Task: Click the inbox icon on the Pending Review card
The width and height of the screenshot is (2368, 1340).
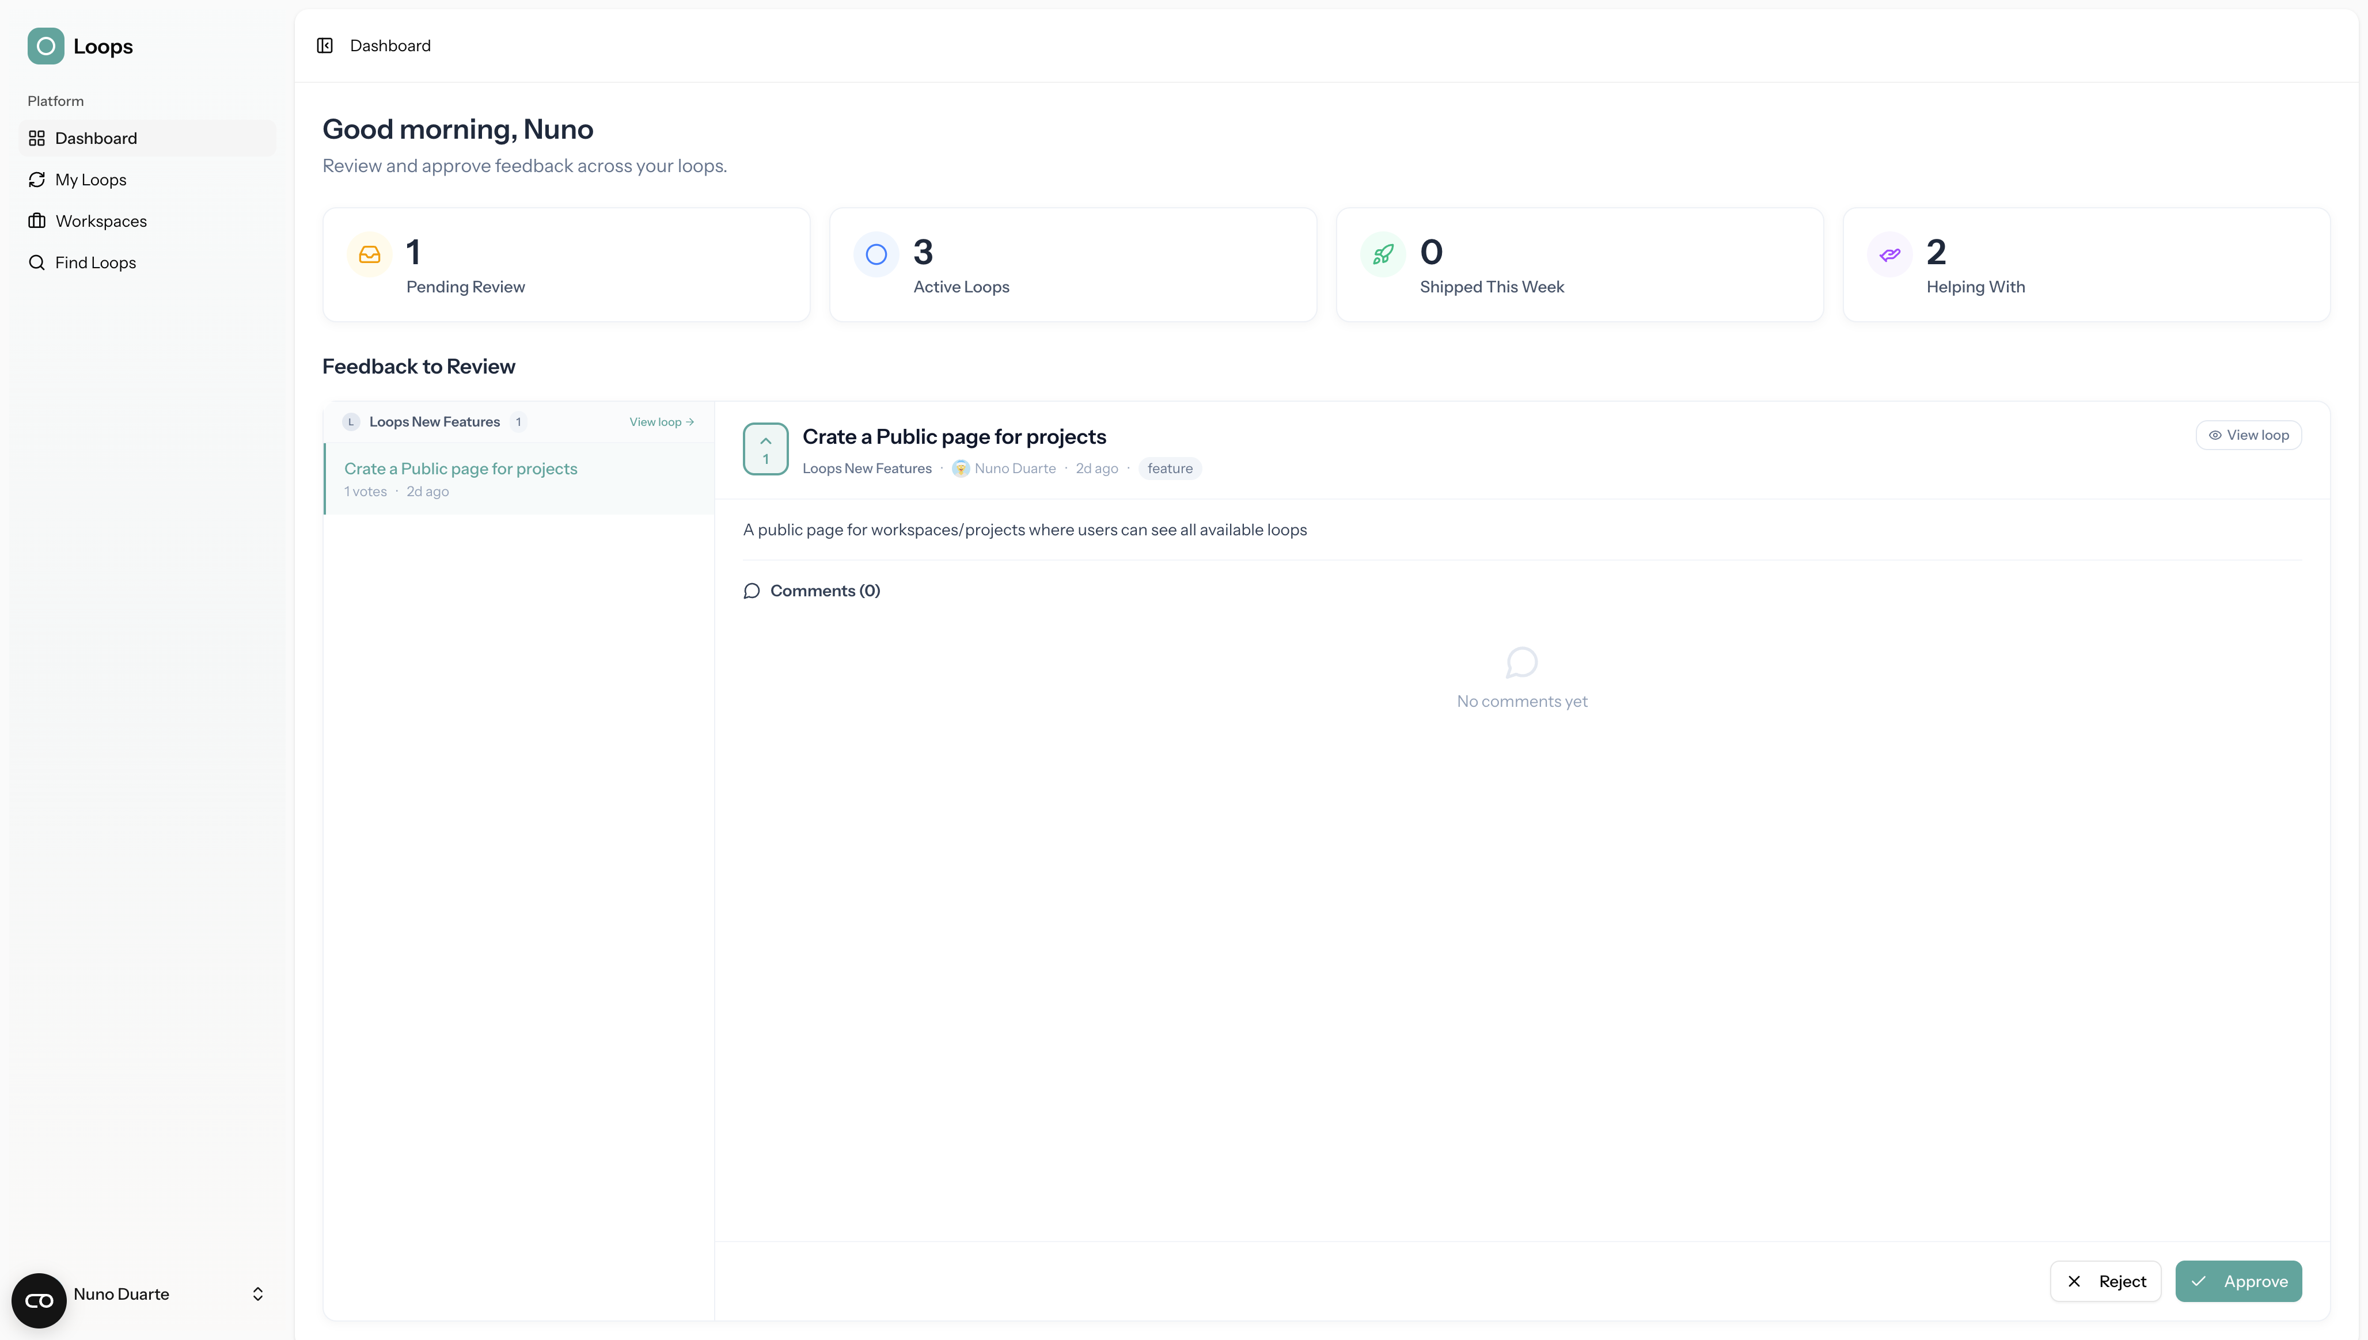Action: point(369,254)
